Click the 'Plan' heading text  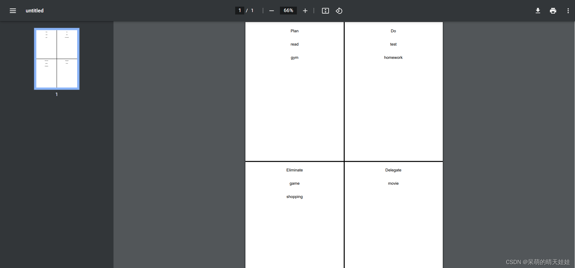pyautogui.click(x=294, y=31)
